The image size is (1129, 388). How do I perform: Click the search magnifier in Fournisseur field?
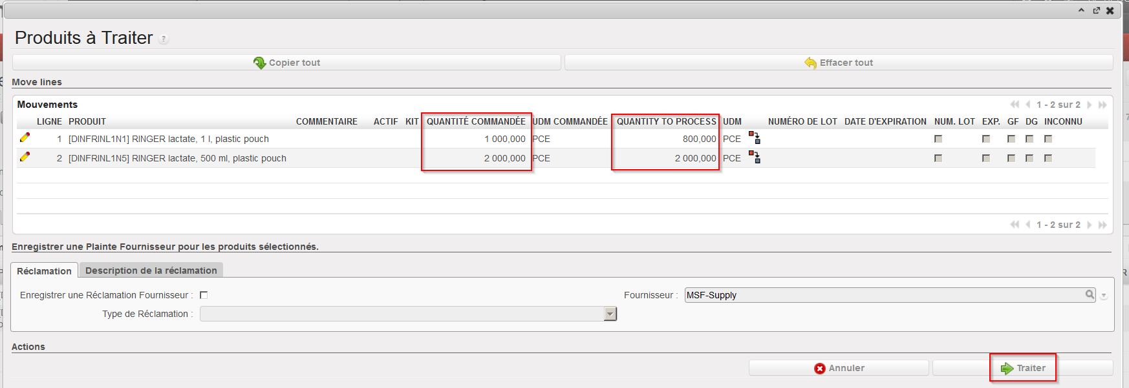1090,295
